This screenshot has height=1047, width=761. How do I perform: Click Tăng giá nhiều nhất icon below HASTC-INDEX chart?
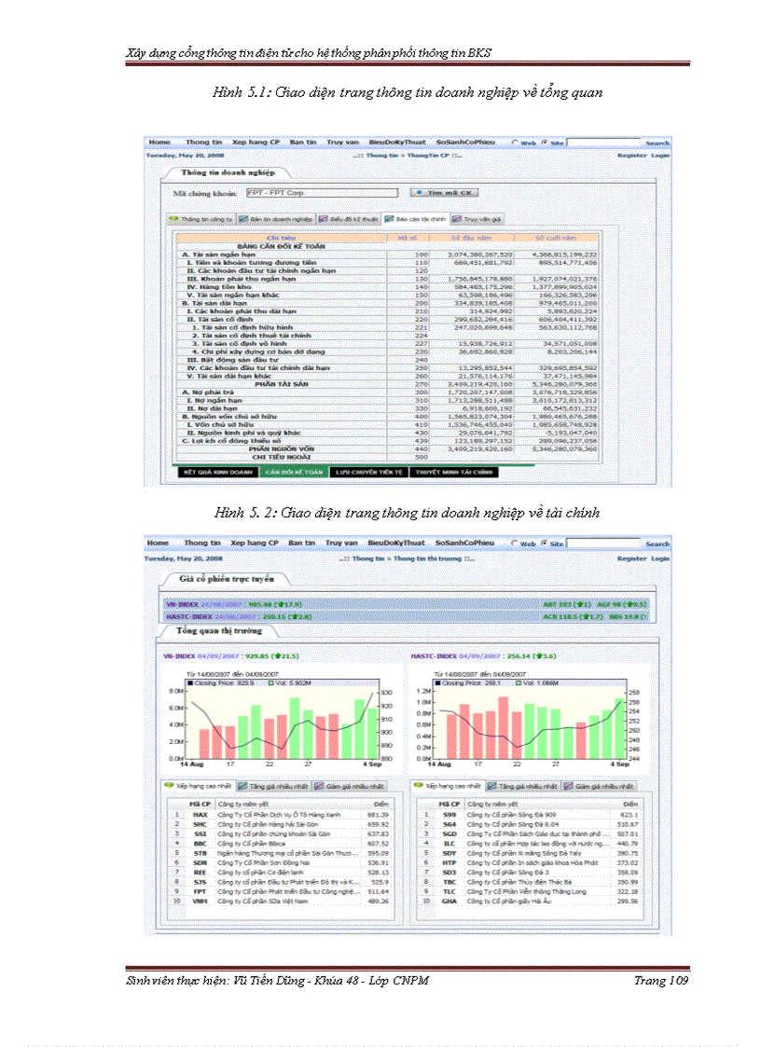(x=491, y=786)
